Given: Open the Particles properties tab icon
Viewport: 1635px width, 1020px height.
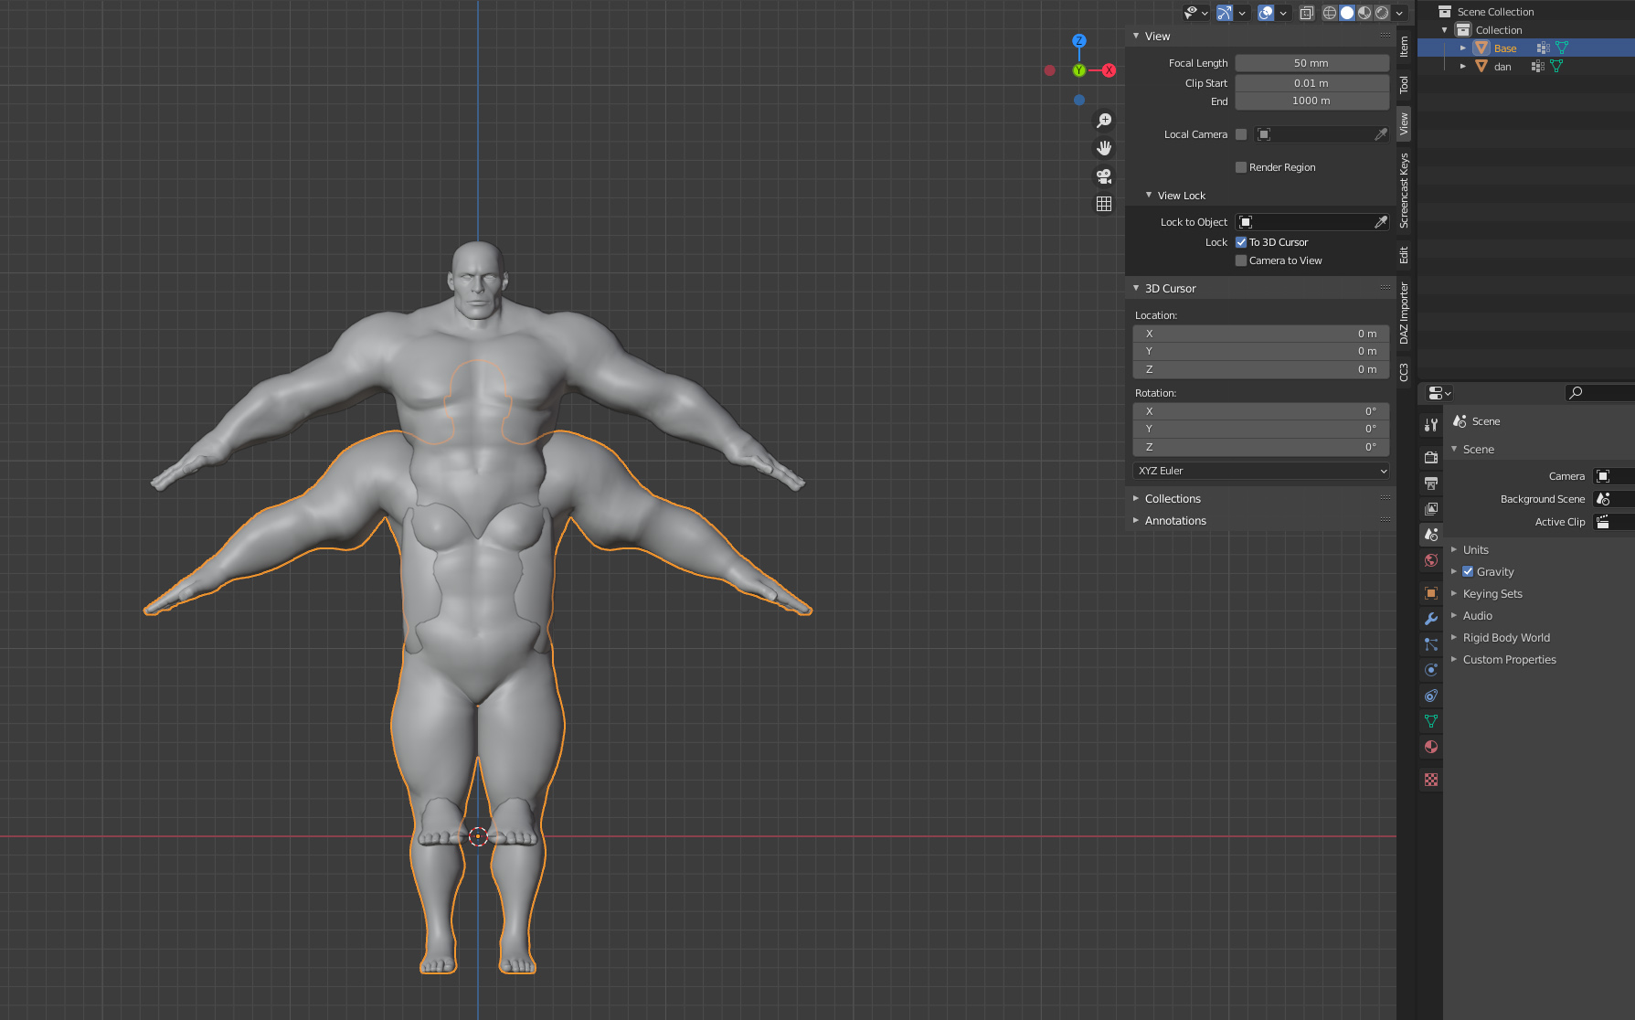Looking at the screenshot, I should (x=1431, y=644).
